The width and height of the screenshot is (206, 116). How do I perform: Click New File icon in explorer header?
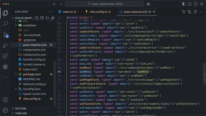point(37,18)
